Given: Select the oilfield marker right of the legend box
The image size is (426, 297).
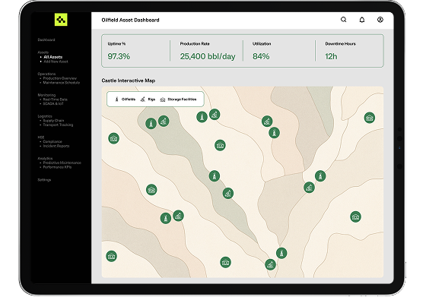Looking at the screenshot, I should click(202, 117).
